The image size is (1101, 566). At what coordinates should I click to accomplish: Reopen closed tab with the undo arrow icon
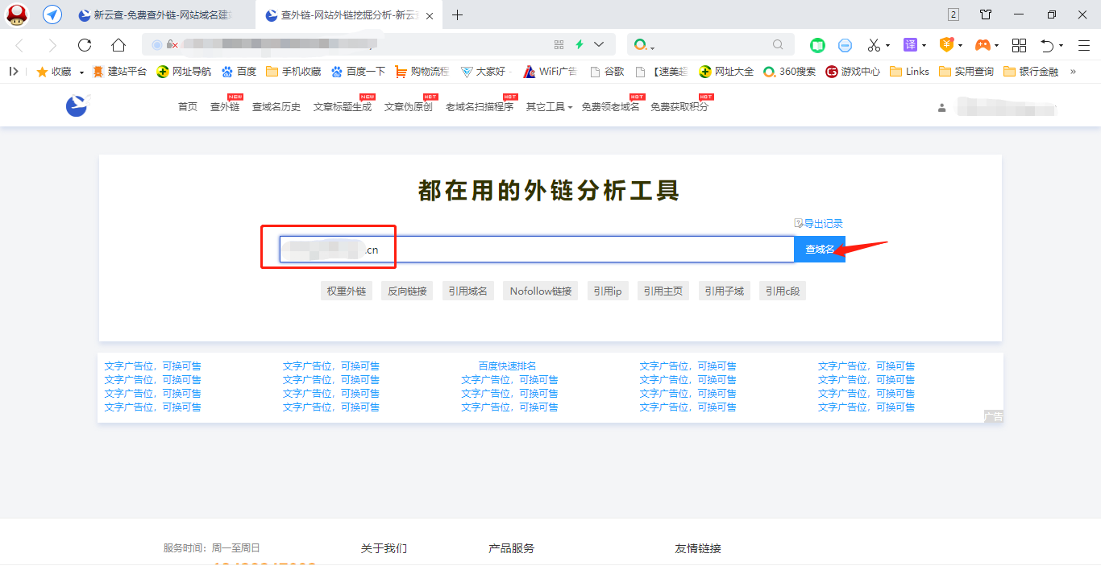click(x=1047, y=44)
